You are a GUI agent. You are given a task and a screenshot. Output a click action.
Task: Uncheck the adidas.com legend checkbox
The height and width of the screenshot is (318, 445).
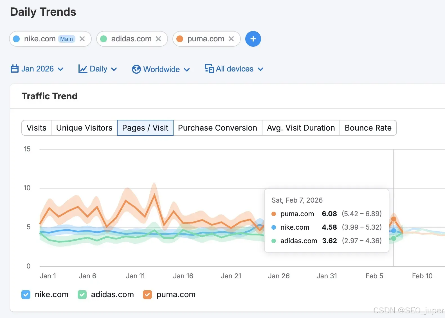[82, 295]
